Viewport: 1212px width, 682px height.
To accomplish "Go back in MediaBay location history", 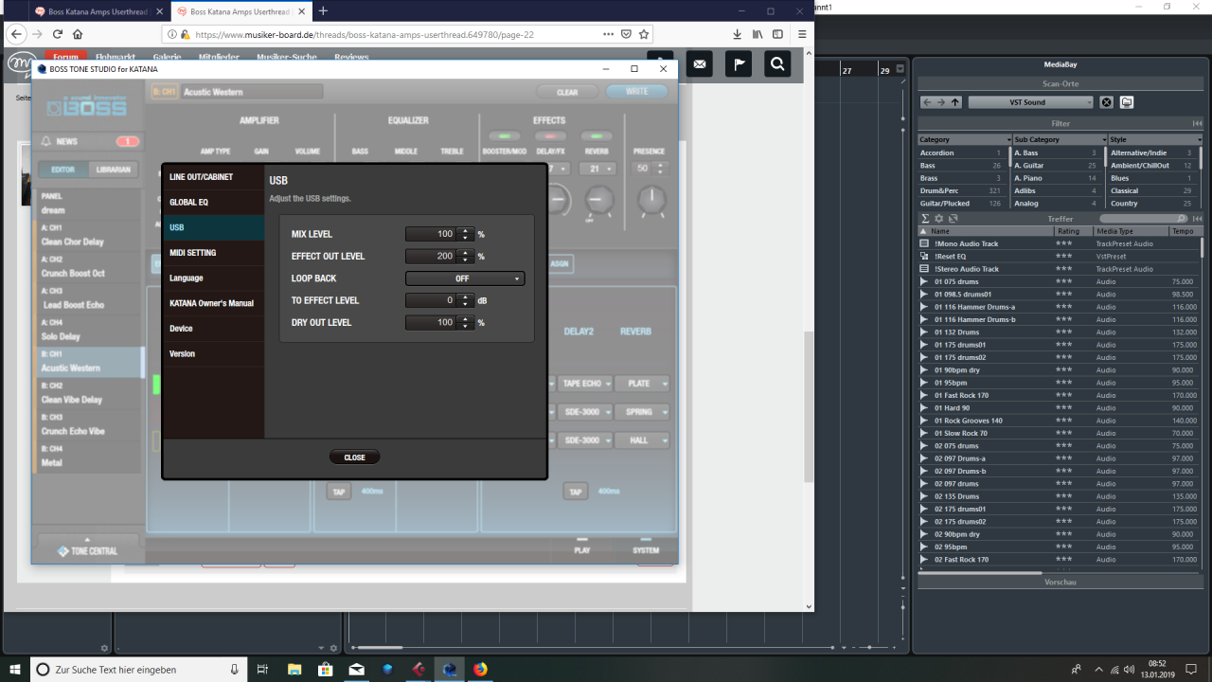I will pos(928,102).
